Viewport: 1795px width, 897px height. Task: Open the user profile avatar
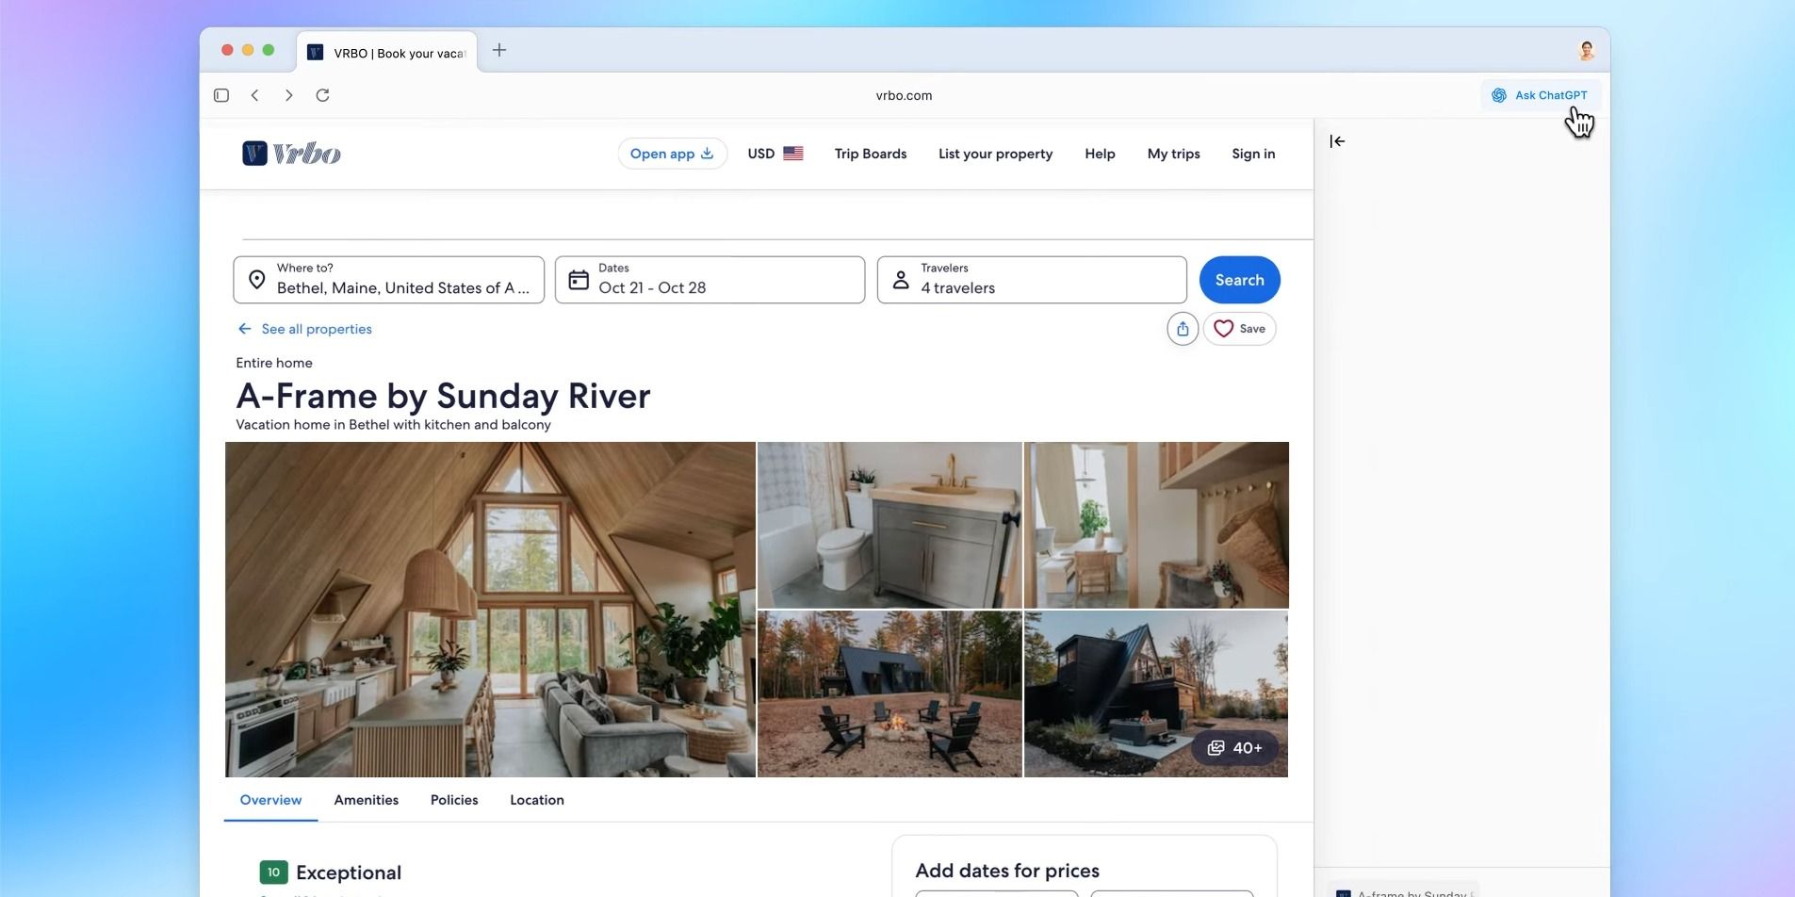pos(1586,51)
